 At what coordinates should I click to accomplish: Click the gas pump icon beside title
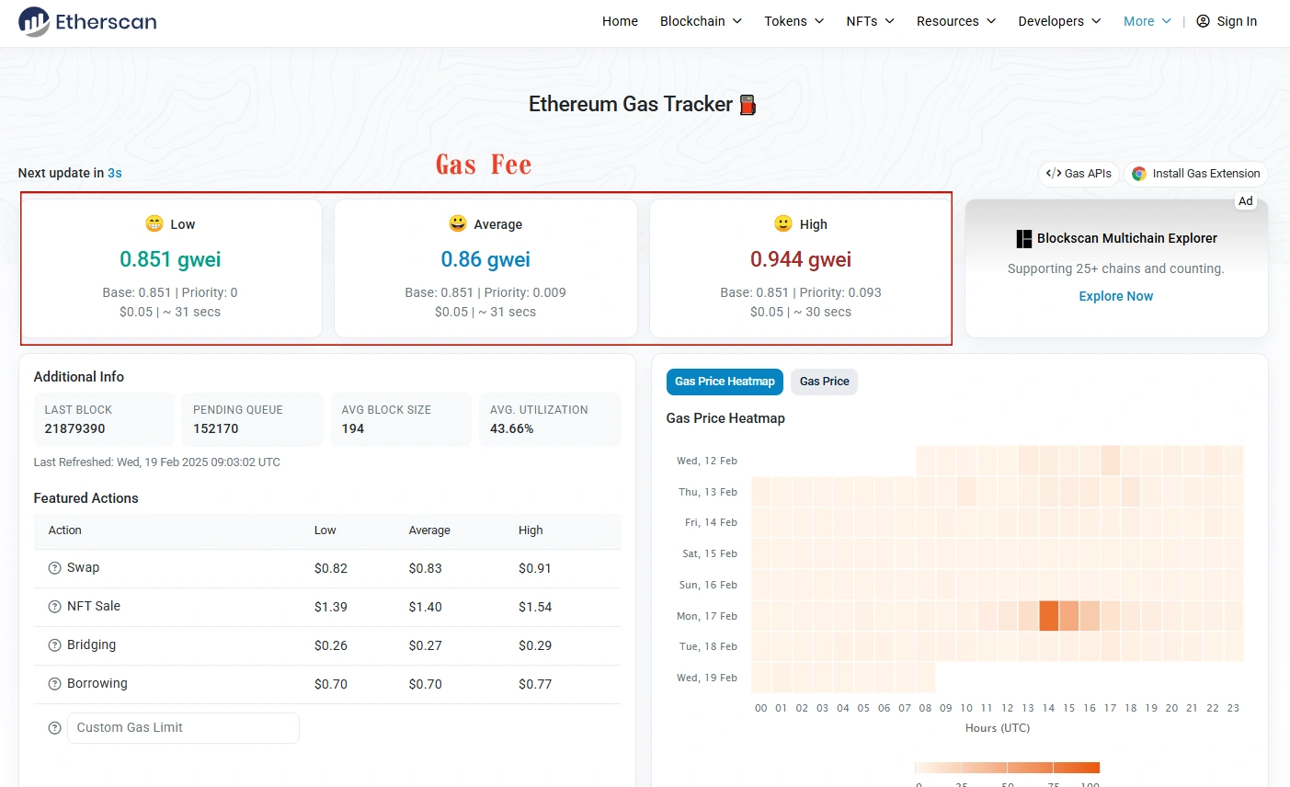pyautogui.click(x=748, y=105)
